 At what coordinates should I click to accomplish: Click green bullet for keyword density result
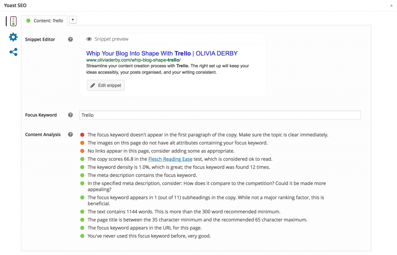(82, 167)
